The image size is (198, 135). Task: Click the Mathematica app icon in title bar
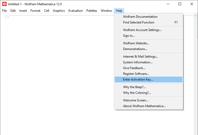[4, 4]
